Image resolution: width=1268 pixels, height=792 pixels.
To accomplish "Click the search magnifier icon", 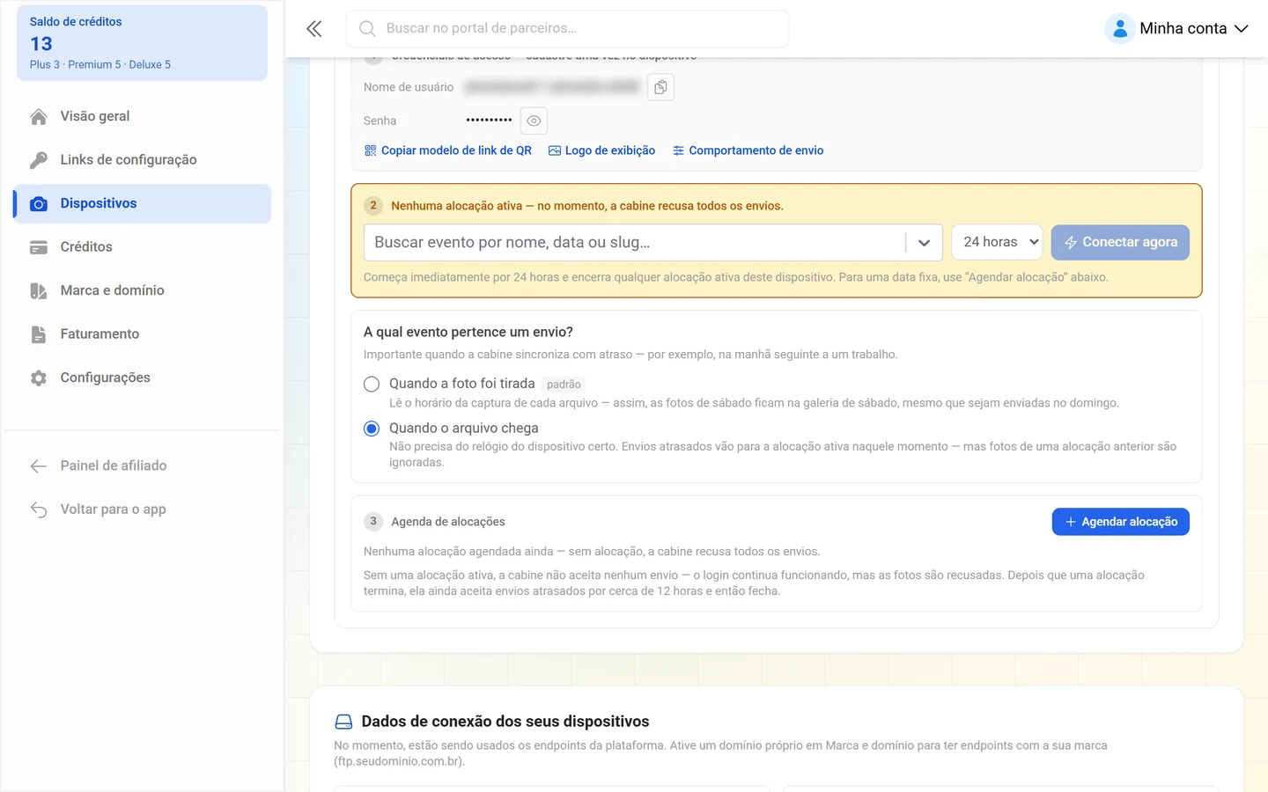I will (367, 28).
